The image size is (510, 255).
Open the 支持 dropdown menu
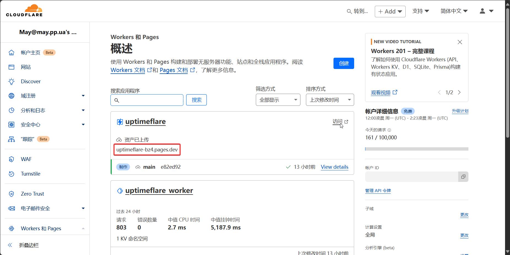pos(421,11)
